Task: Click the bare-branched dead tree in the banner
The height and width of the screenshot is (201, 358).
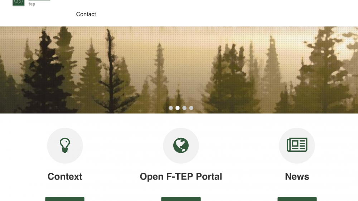Action: 111,71
